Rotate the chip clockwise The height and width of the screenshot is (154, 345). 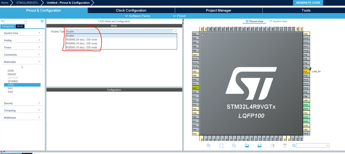(247, 145)
